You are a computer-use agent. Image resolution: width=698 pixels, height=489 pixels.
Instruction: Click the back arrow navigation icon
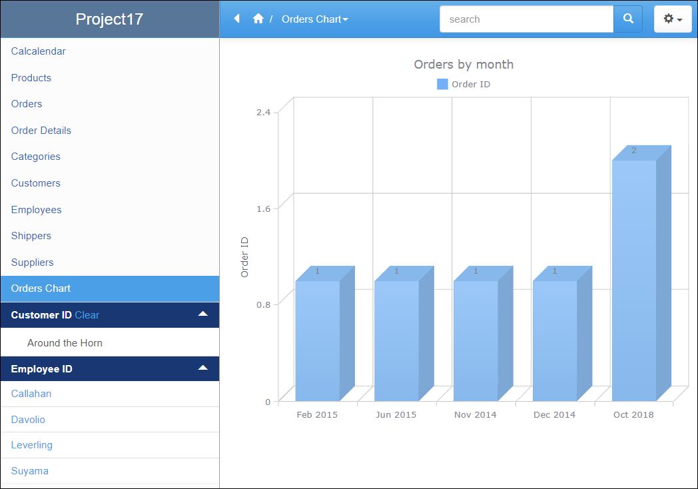tap(236, 19)
